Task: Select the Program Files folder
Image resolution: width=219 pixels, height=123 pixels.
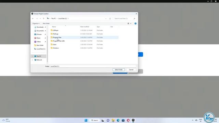Action: point(57,37)
